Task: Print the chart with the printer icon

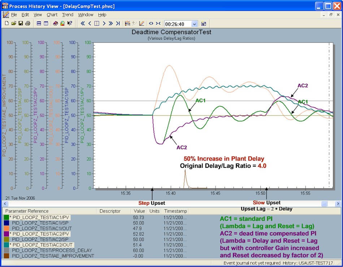Action: click(x=27, y=23)
